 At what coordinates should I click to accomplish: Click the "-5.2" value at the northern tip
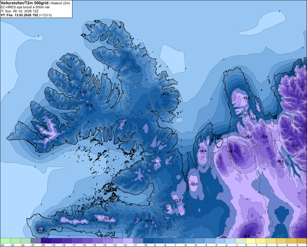pos(96,21)
